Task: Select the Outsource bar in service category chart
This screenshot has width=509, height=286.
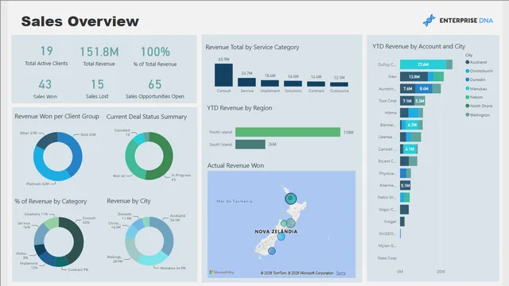Action: [340, 84]
